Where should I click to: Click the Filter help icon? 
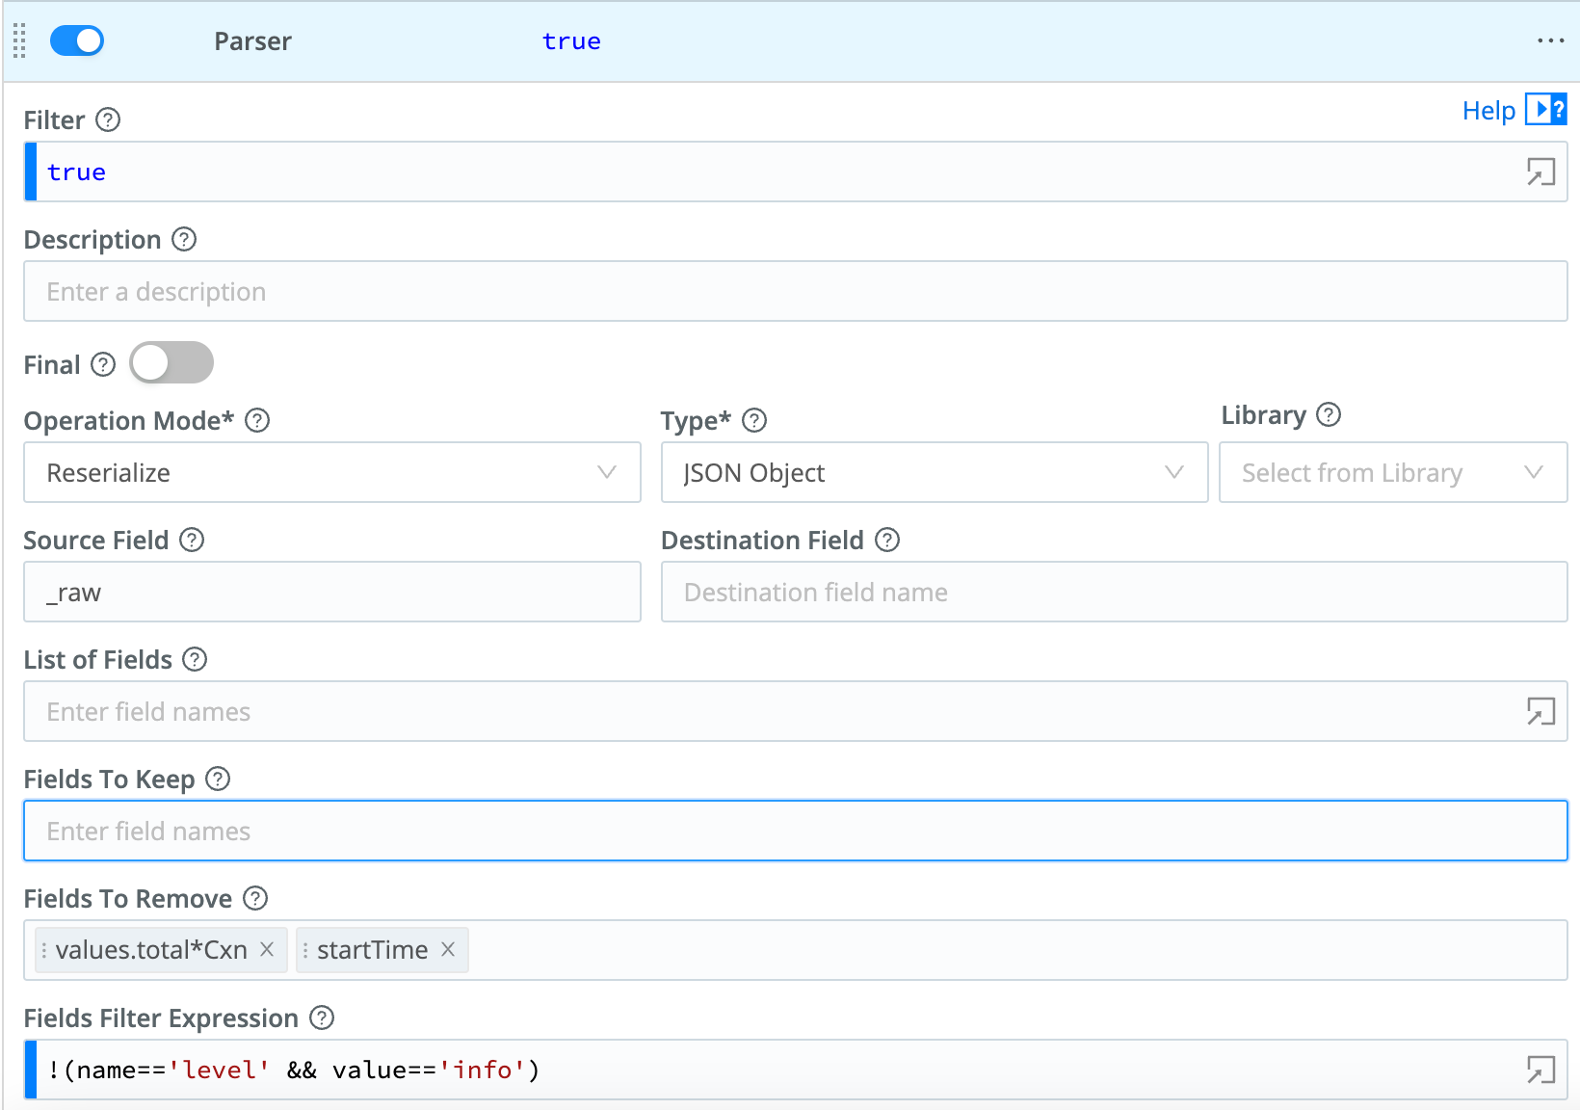(109, 119)
